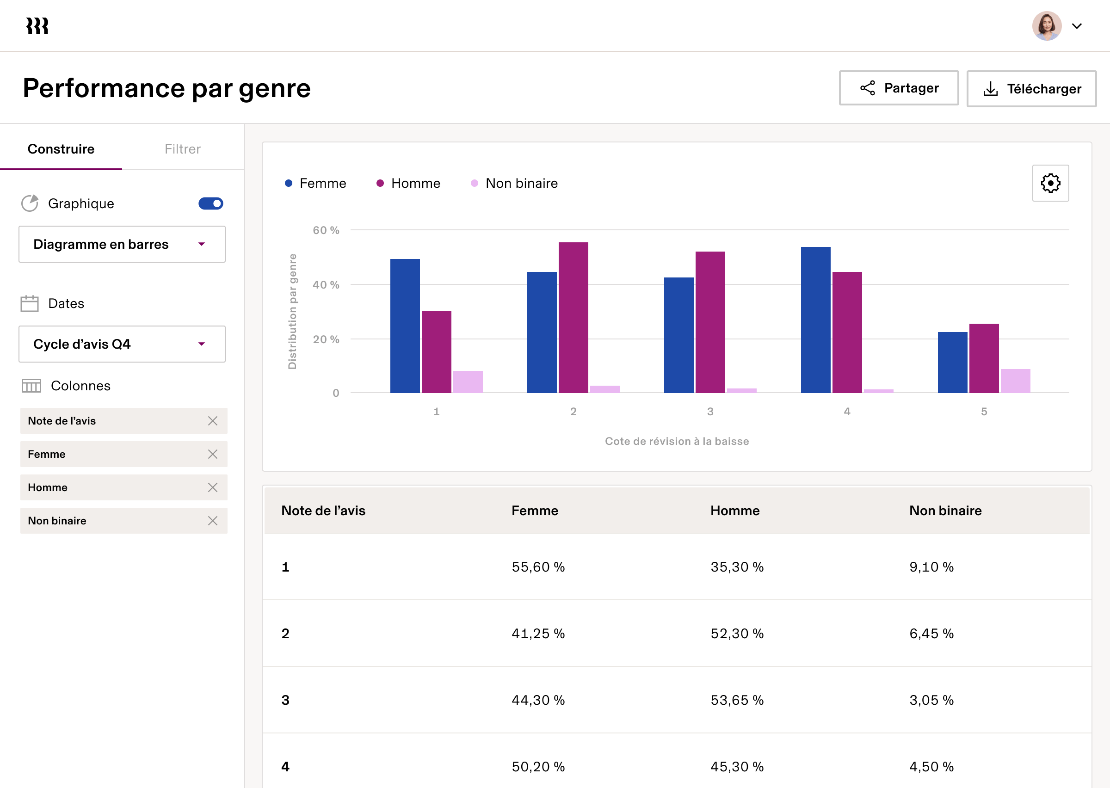Click the Colonnes table icon
This screenshot has height=788, width=1110.
31,386
